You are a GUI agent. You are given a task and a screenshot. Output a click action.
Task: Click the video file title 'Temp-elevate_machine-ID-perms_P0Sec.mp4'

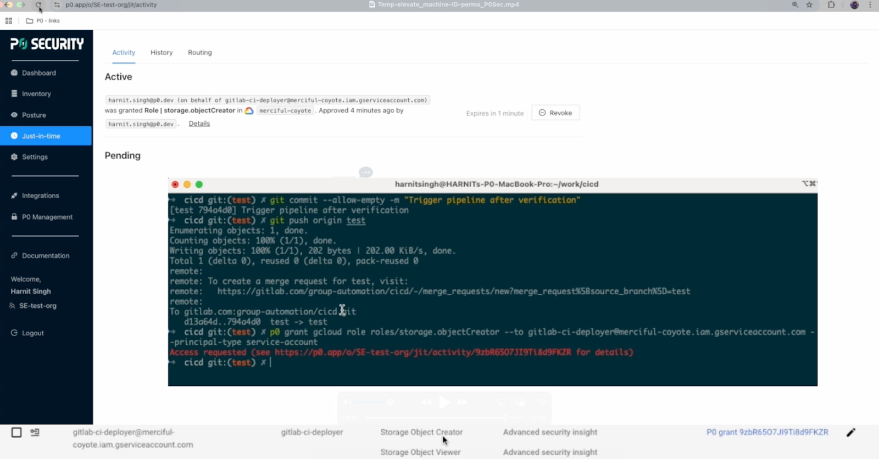pyautogui.click(x=448, y=4)
